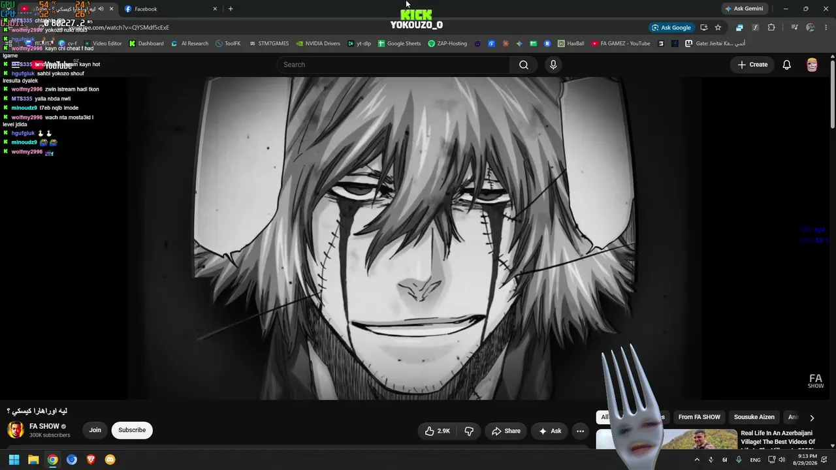Dislike the FA SHOW video
Viewport: 836px width, 470px height.
(469, 431)
